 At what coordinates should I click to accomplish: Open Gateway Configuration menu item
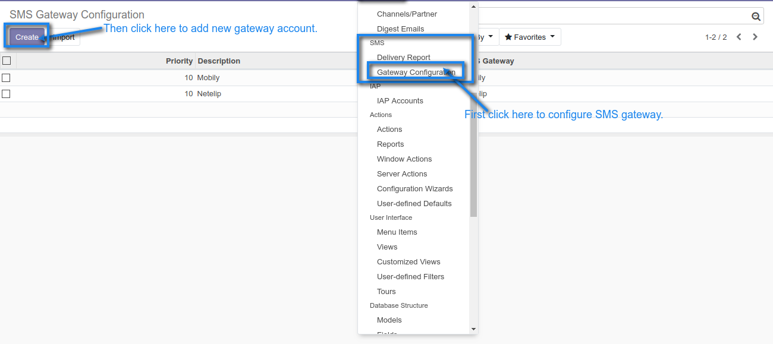[416, 72]
